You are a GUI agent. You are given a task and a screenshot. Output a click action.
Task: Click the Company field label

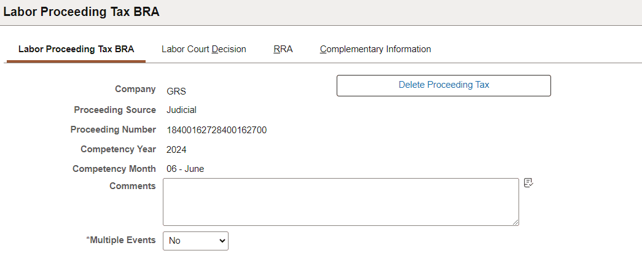pyautogui.click(x=135, y=89)
